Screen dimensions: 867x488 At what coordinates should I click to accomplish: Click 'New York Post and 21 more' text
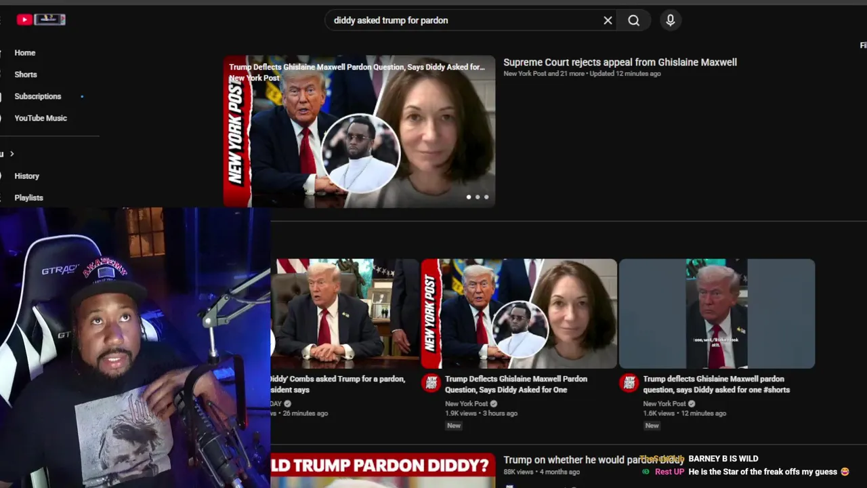coord(544,74)
